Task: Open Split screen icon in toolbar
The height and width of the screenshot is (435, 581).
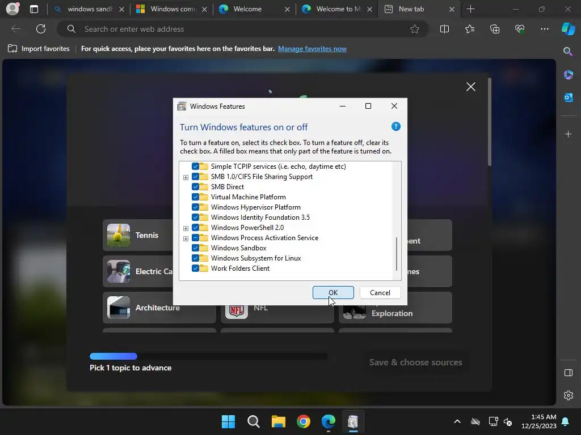Action: click(444, 29)
